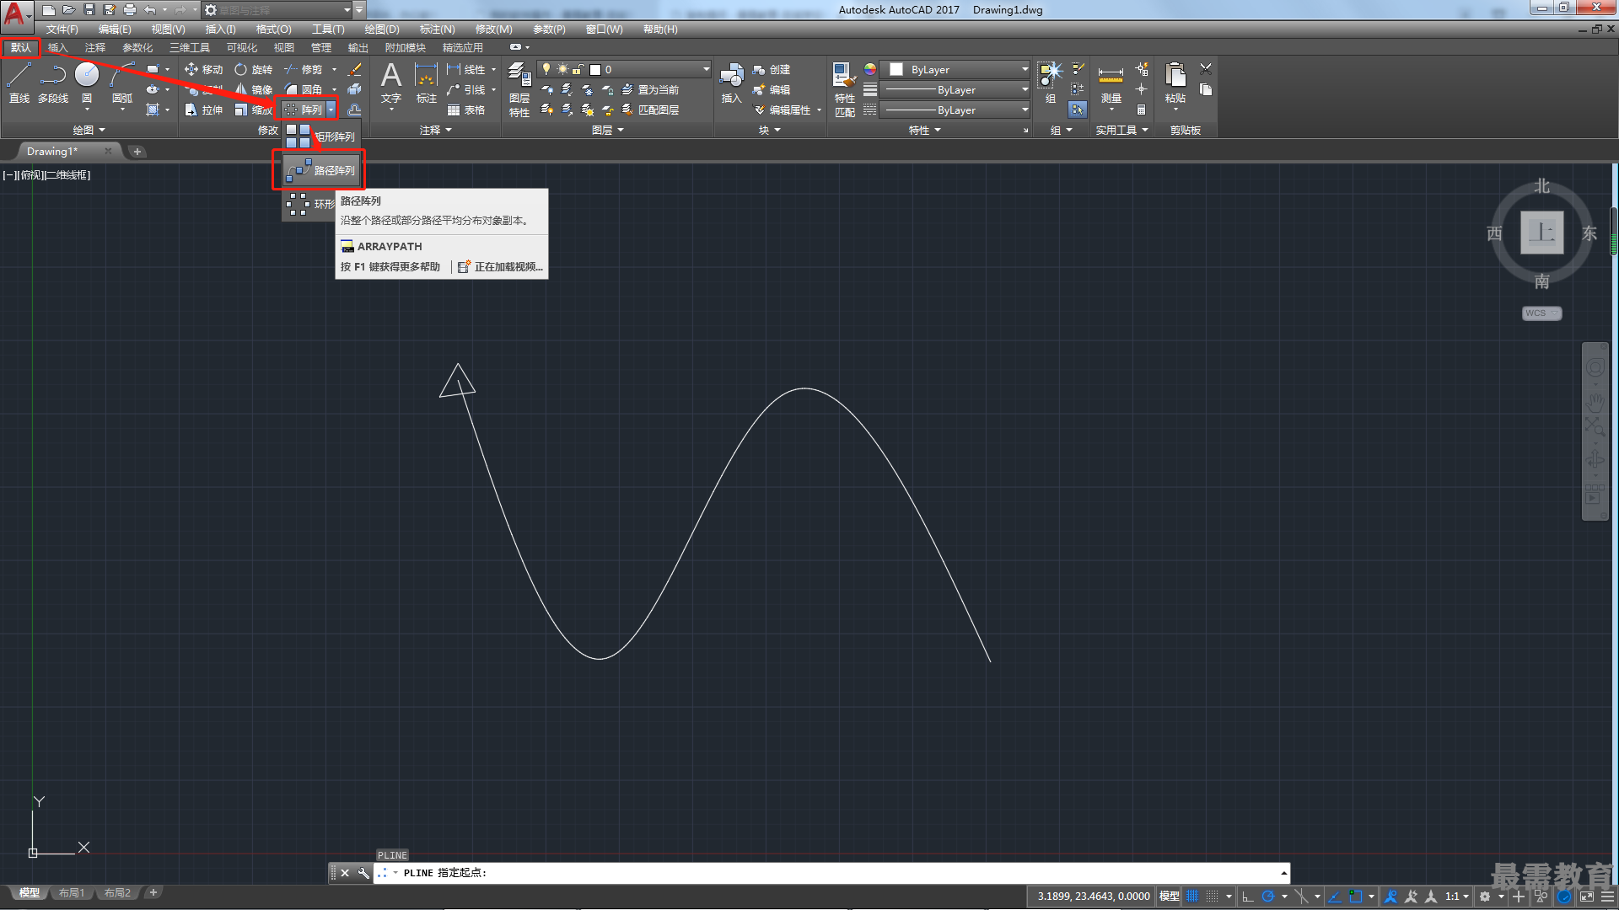Screen dimensions: 1619x910
Task: Click the layer 0 white color swatch
Action: coord(595,69)
